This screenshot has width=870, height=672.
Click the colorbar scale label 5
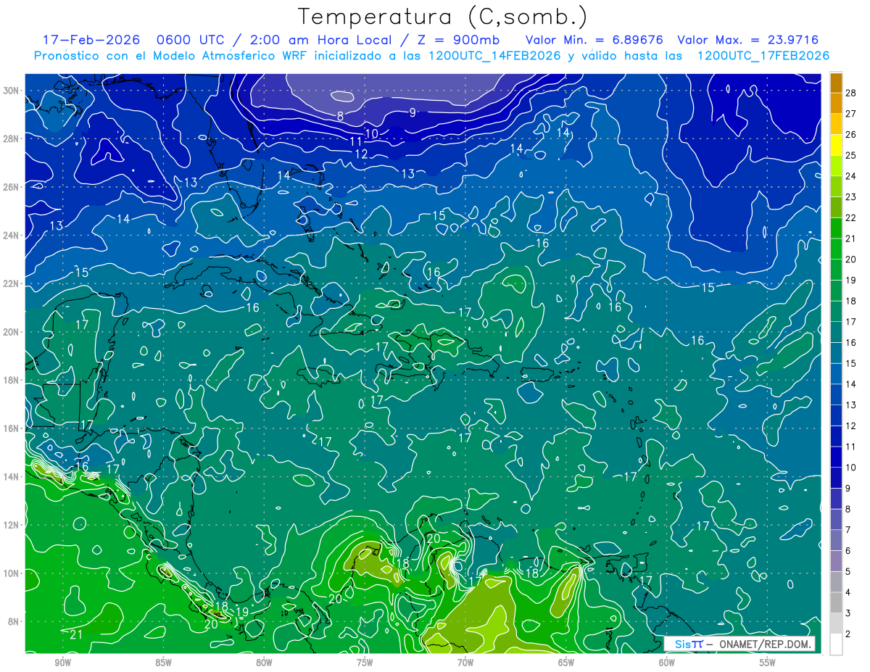click(x=848, y=572)
